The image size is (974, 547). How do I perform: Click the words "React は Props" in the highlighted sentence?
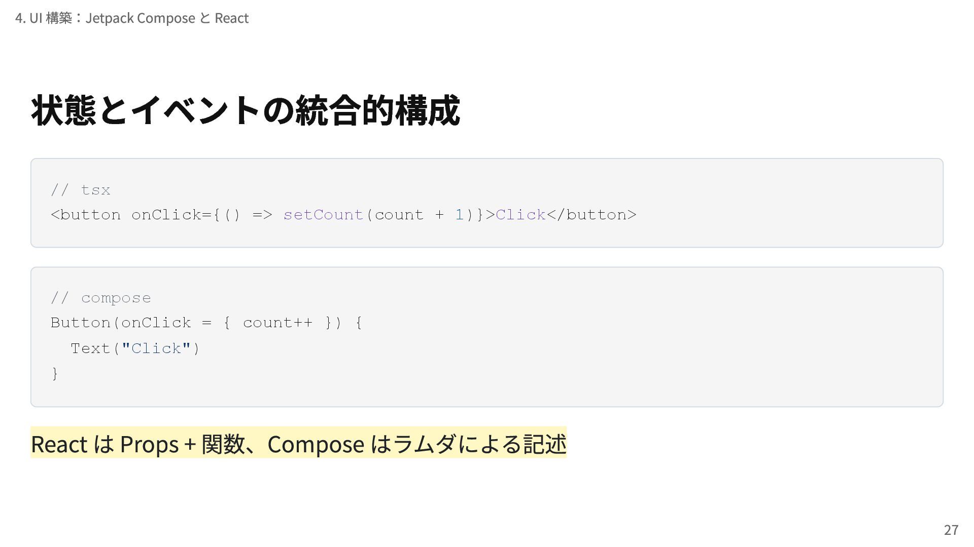click(105, 444)
